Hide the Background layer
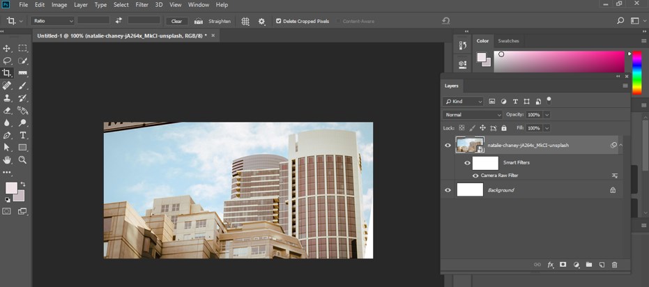The width and height of the screenshot is (649, 287). coord(448,189)
